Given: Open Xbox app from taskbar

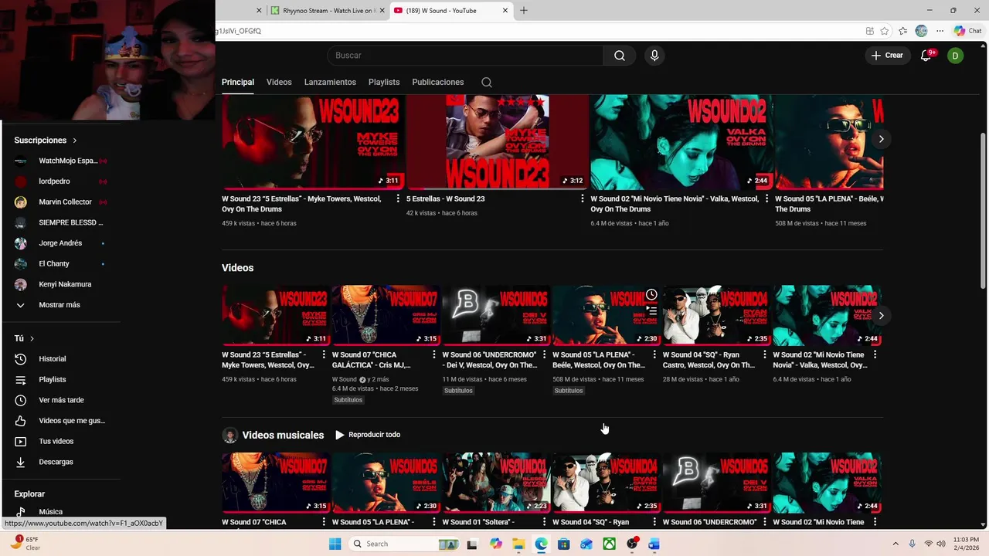Looking at the screenshot, I should (x=610, y=544).
